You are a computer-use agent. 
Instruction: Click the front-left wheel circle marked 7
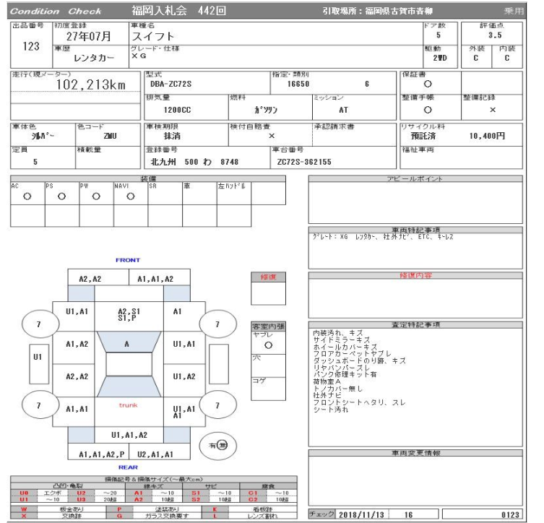click(38, 325)
